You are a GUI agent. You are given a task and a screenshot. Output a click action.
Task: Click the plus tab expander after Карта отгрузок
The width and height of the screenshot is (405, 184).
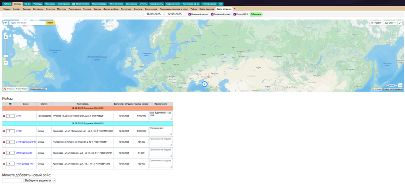pos(235,8)
